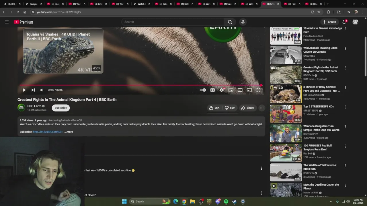Open the Create button
This screenshot has width=367, height=206.
pos(329,22)
